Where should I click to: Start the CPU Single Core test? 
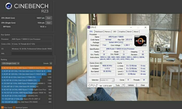pyautogui.click(x=49, y=23)
